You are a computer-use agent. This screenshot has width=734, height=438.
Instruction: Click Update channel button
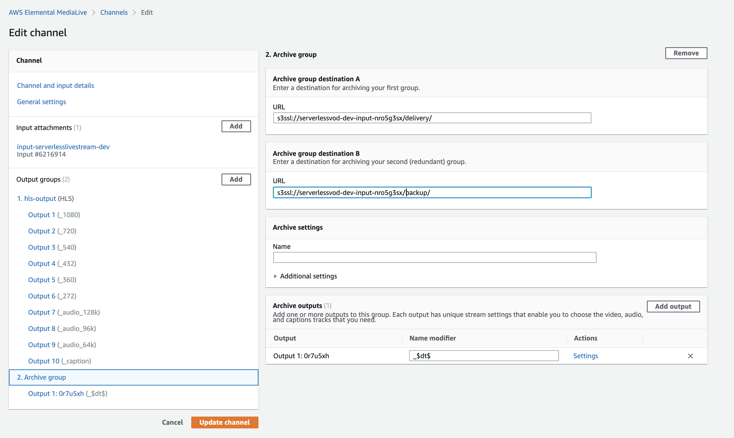224,422
